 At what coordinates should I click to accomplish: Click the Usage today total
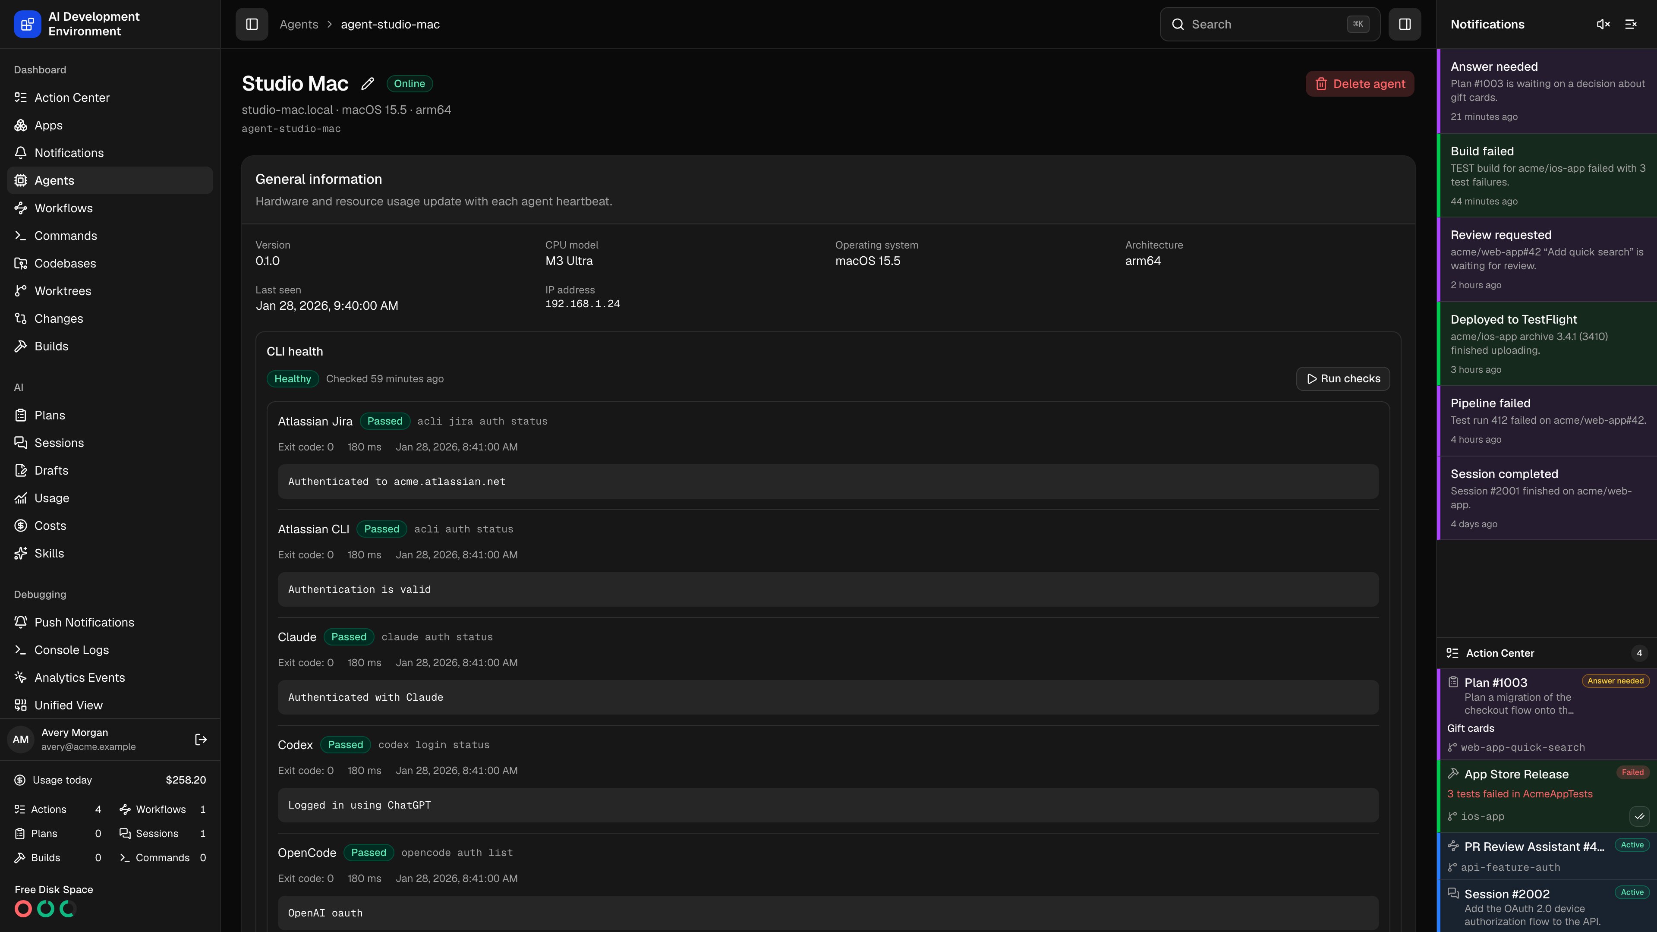186,780
